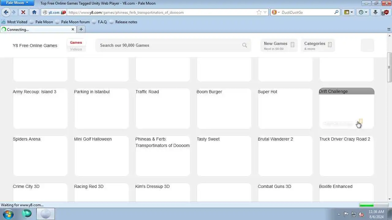Switch to the Games section
Image resolution: width=392 pixels, height=220 pixels.
point(76,42)
